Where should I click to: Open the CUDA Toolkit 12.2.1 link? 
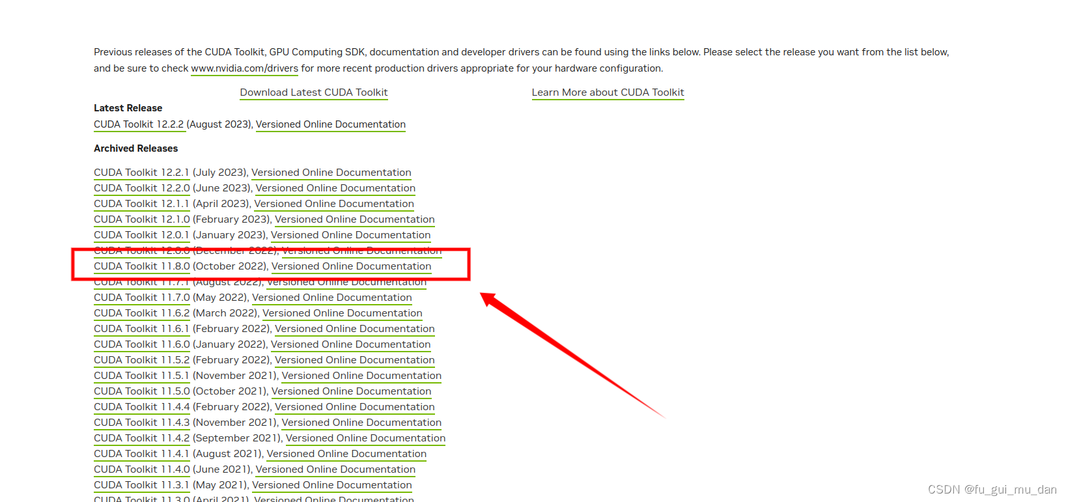[141, 173]
